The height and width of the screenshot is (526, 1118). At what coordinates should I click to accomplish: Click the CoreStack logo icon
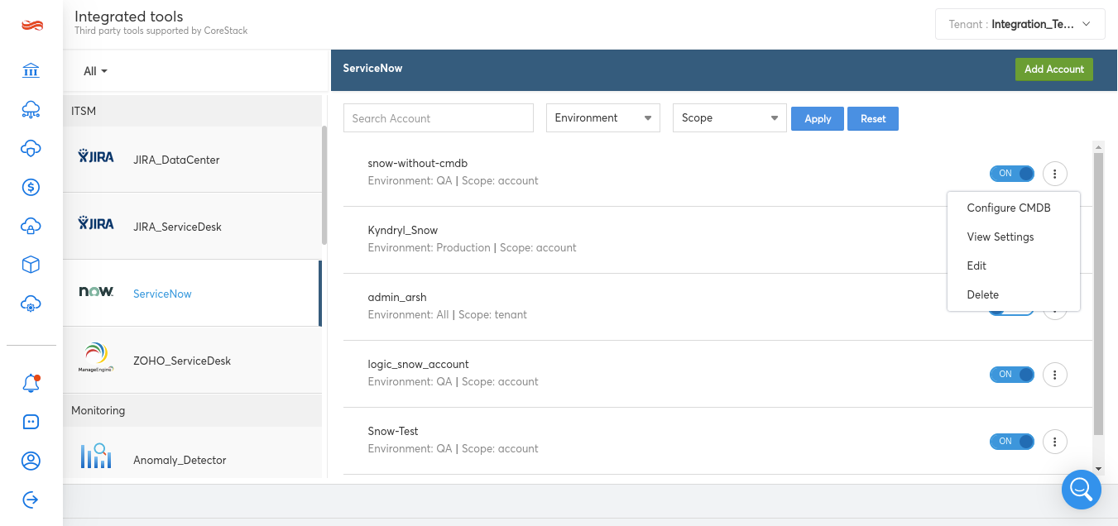coord(31,26)
